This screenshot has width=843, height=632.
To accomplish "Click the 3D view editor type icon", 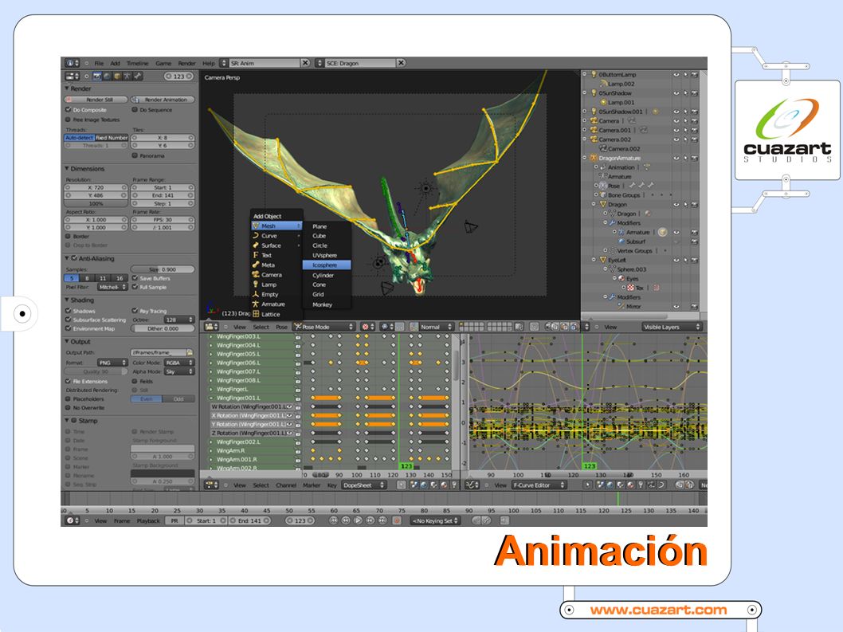I will coord(210,327).
